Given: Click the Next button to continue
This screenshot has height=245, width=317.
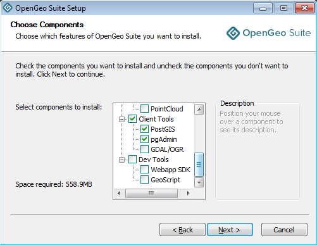Looking at the screenshot, I should (x=230, y=230).
